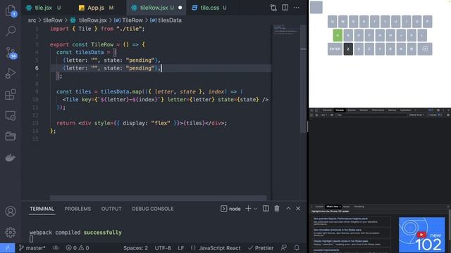Click the Prettier status bar item
This screenshot has height=253, width=451.
click(261, 248)
